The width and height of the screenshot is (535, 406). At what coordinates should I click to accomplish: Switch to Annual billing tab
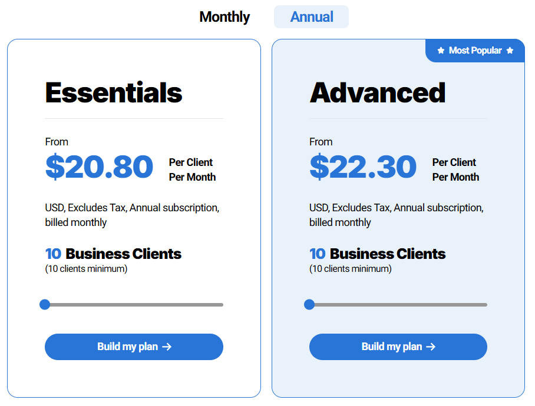(x=311, y=16)
